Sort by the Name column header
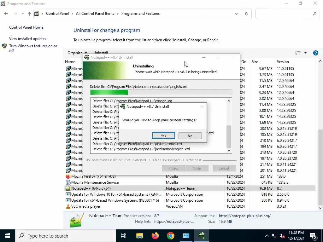The width and height of the screenshot is (323, 242). [x=70, y=62]
